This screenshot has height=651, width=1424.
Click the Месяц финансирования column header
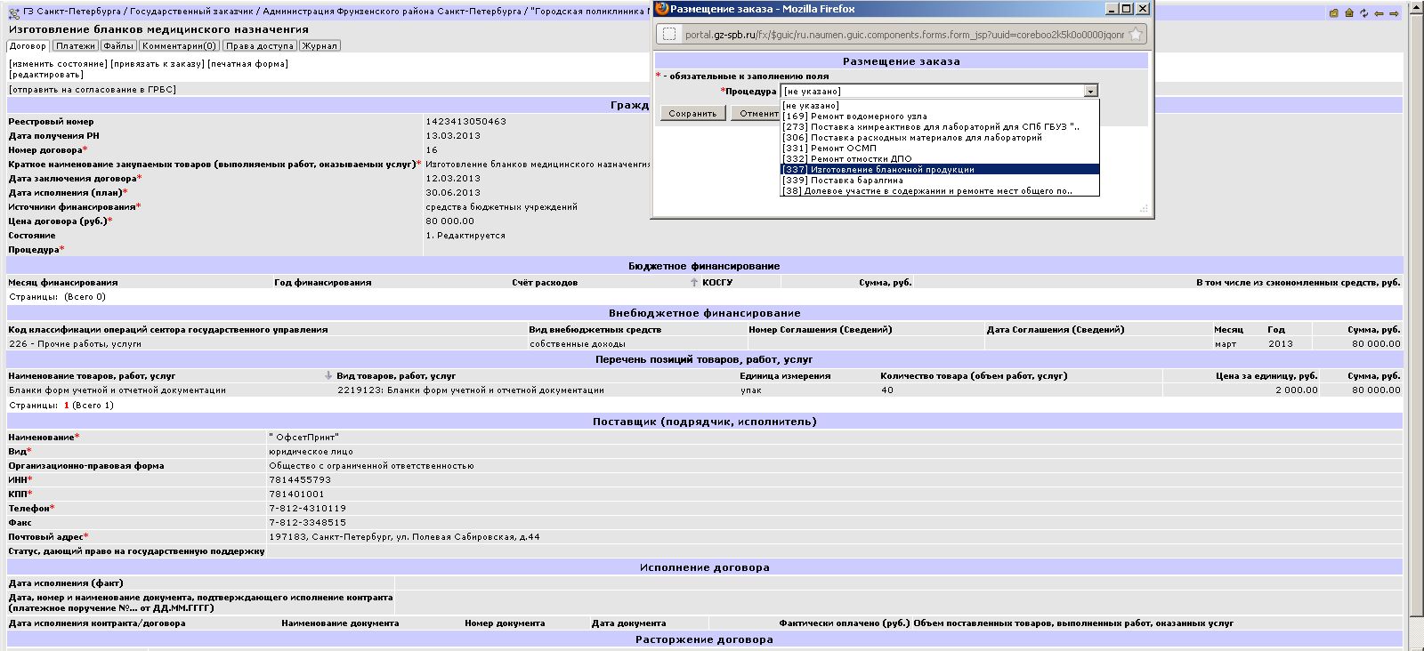63,283
